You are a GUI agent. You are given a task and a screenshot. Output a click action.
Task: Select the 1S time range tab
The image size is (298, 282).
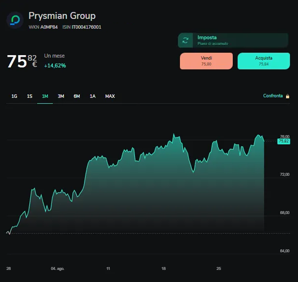pyautogui.click(x=30, y=96)
